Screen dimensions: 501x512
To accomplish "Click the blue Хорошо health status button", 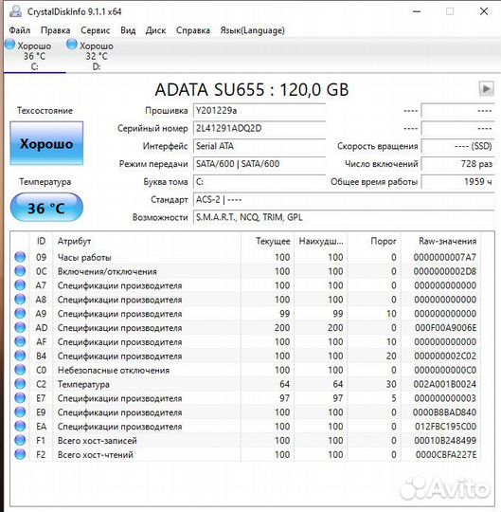I will click(x=46, y=143).
